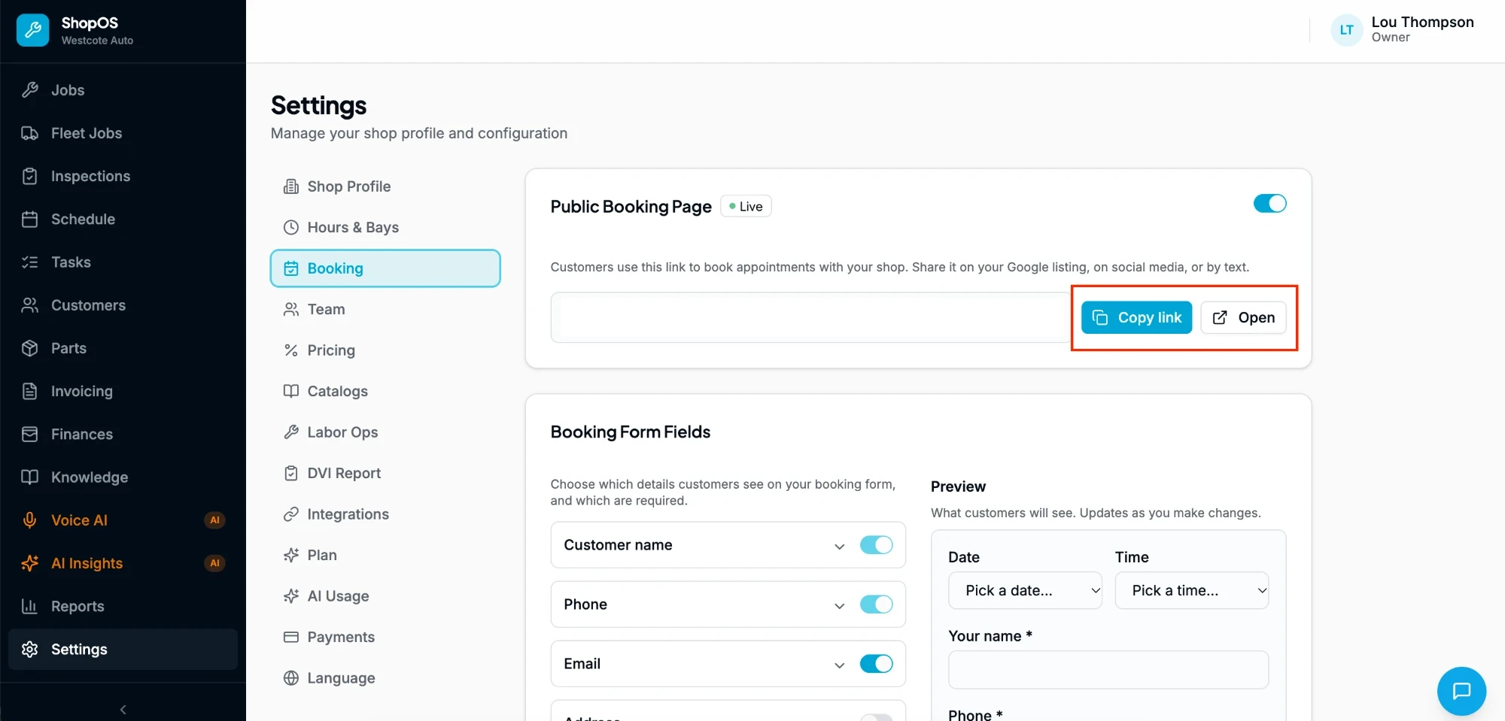Screen dimensions: 1505x721
Task: Go to the Integrations settings section
Action: (x=385, y=514)
